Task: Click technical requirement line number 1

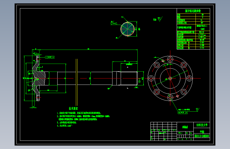Action: [79, 113]
